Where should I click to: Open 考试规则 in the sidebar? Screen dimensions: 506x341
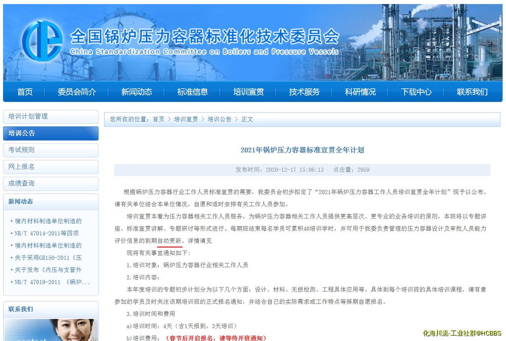point(50,150)
